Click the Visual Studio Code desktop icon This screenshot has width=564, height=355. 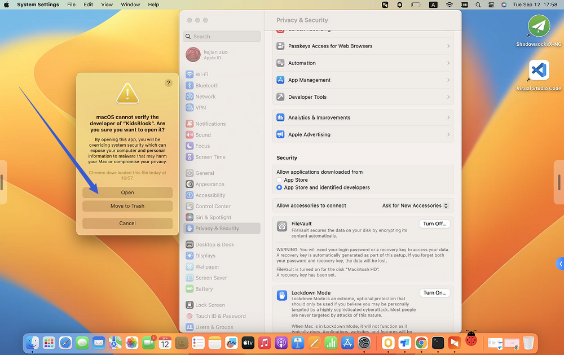pyautogui.click(x=539, y=75)
